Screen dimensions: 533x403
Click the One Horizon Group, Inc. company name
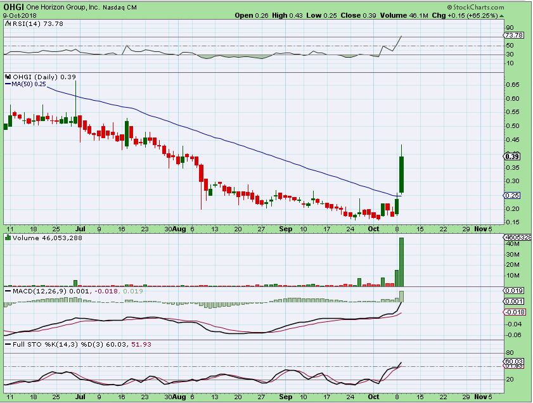pyautogui.click(x=62, y=7)
